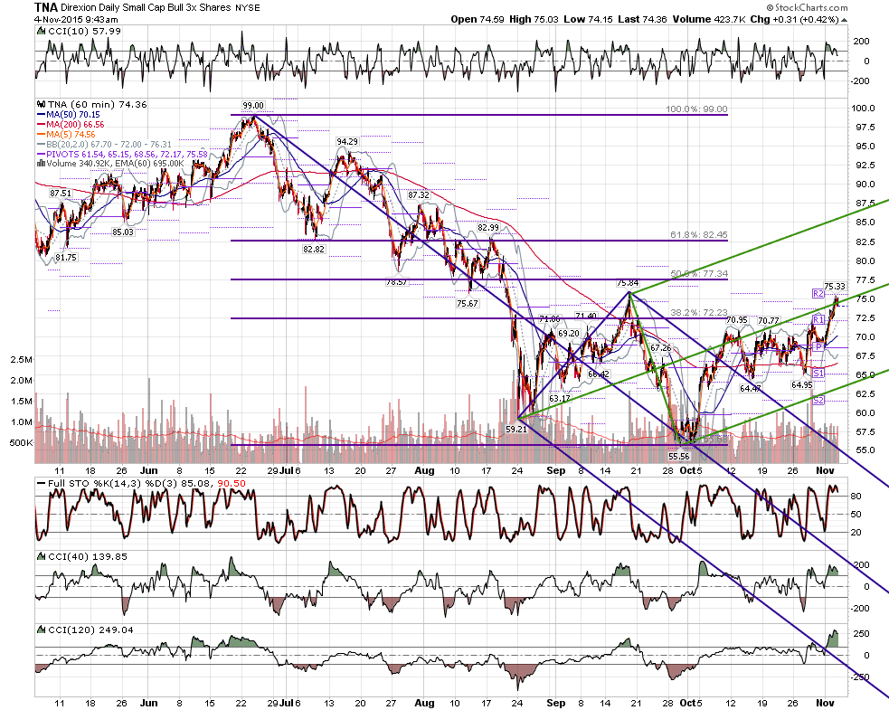Click the CCI(10) indicator icon
The image size is (889, 710).
[41, 31]
